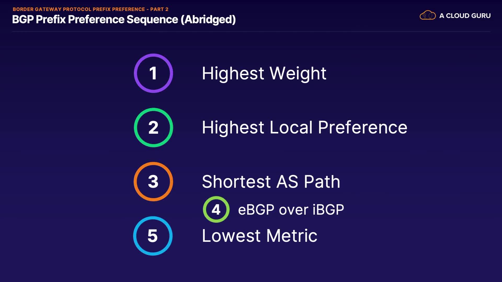This screenshot has width=502, height=282.
Task: Click the word "(Abridged)" in the title
Action: (208, 20)
